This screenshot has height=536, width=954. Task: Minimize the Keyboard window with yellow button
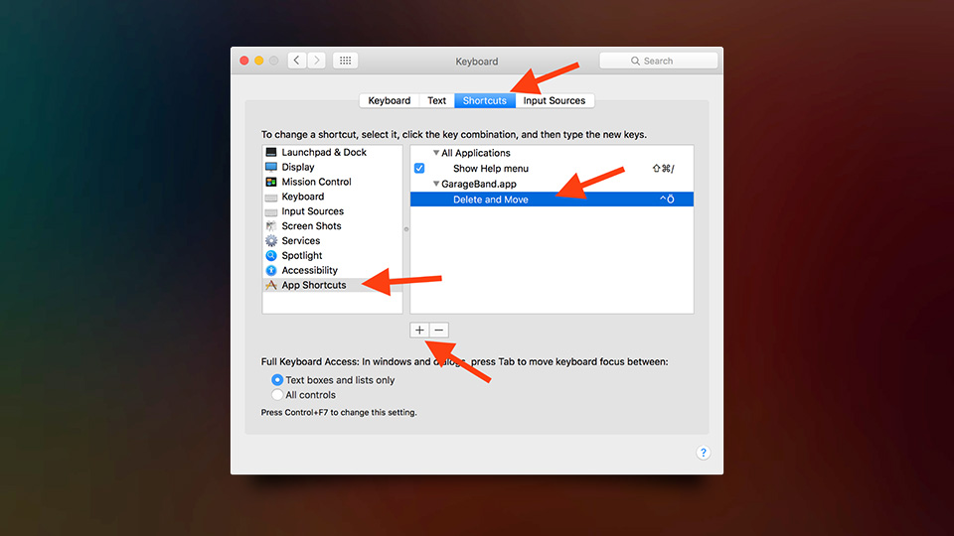coord(258,61)
